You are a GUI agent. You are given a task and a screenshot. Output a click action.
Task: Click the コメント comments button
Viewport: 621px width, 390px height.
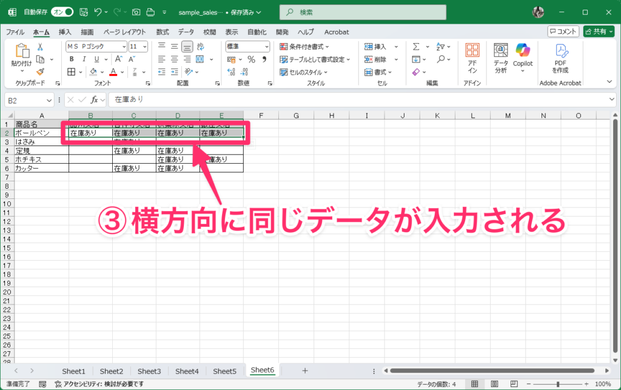(562, 32)
